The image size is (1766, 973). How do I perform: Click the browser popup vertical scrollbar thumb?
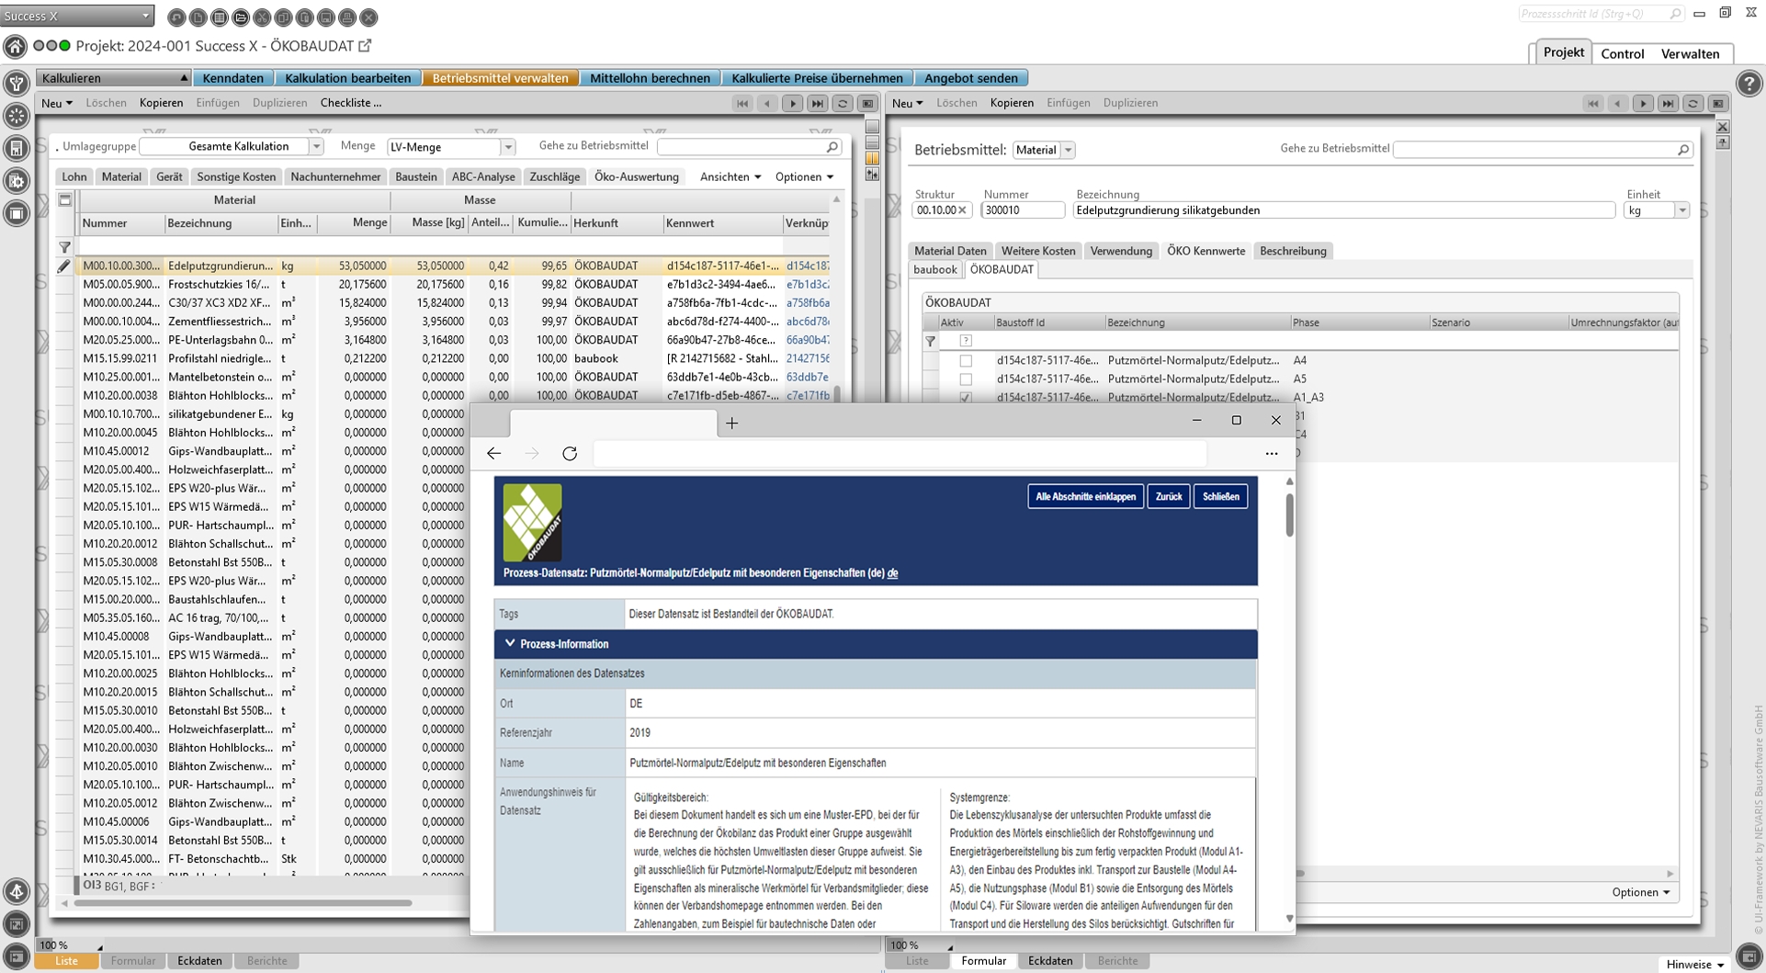[1289, 515]
